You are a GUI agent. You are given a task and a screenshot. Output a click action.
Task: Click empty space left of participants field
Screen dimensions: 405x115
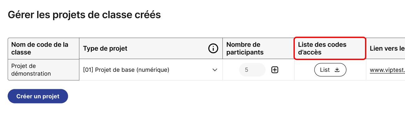pos(231,70)
